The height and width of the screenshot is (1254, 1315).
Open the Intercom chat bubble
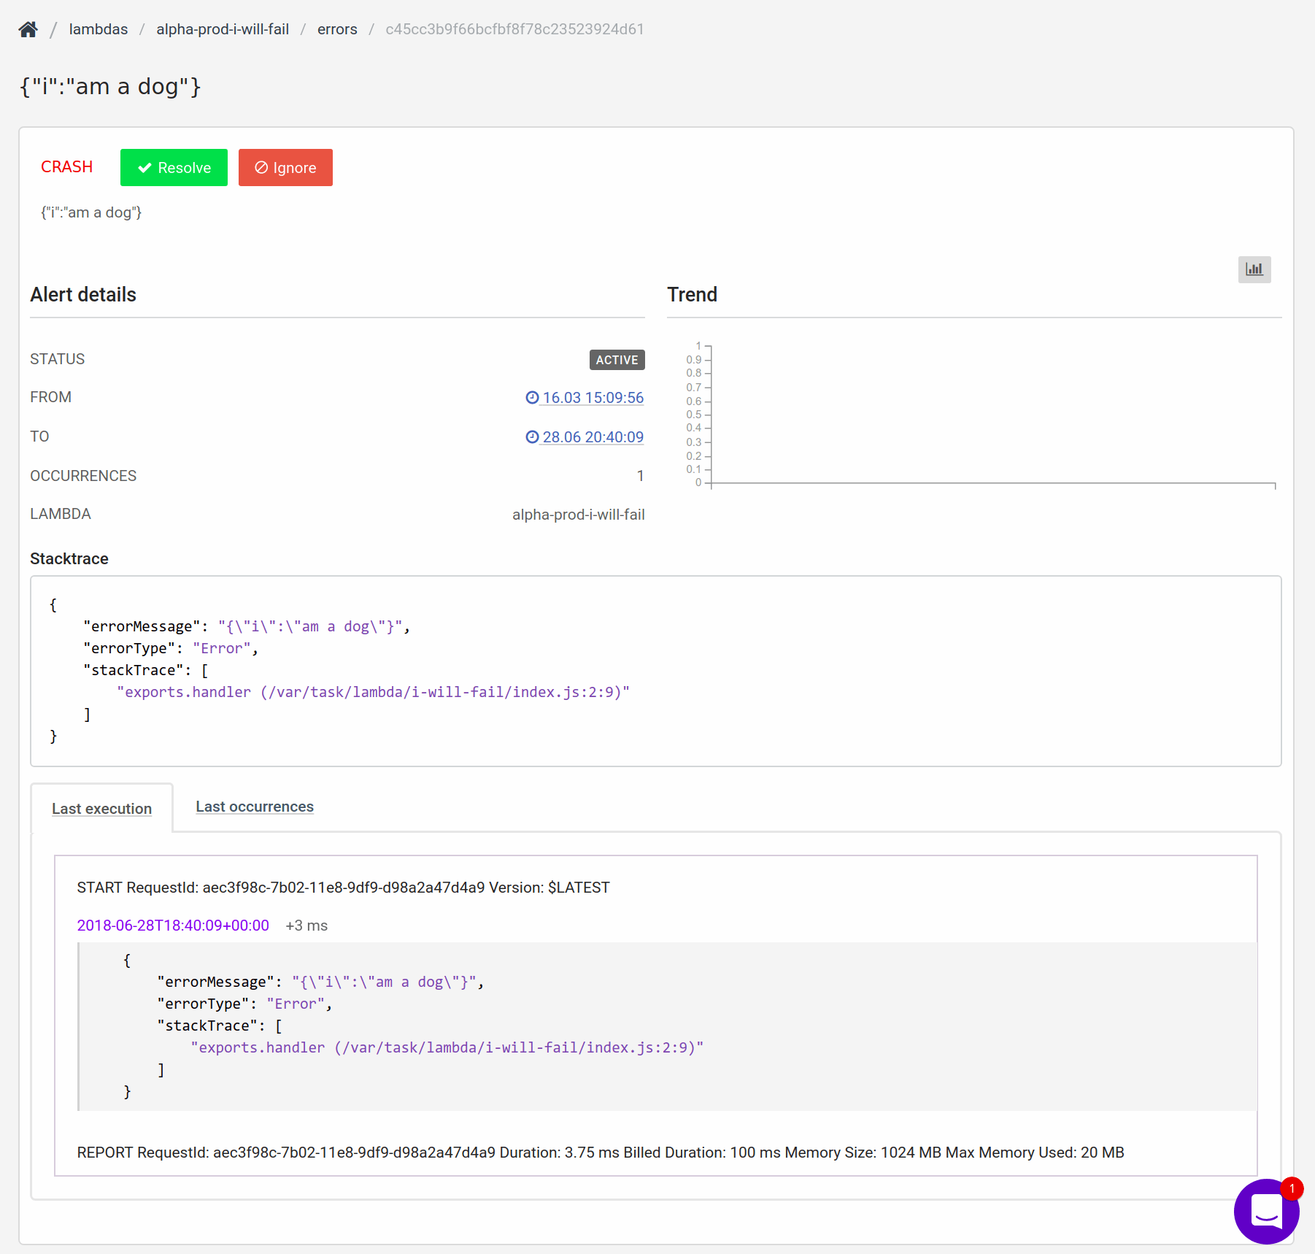click(x=1267, y=1212)
